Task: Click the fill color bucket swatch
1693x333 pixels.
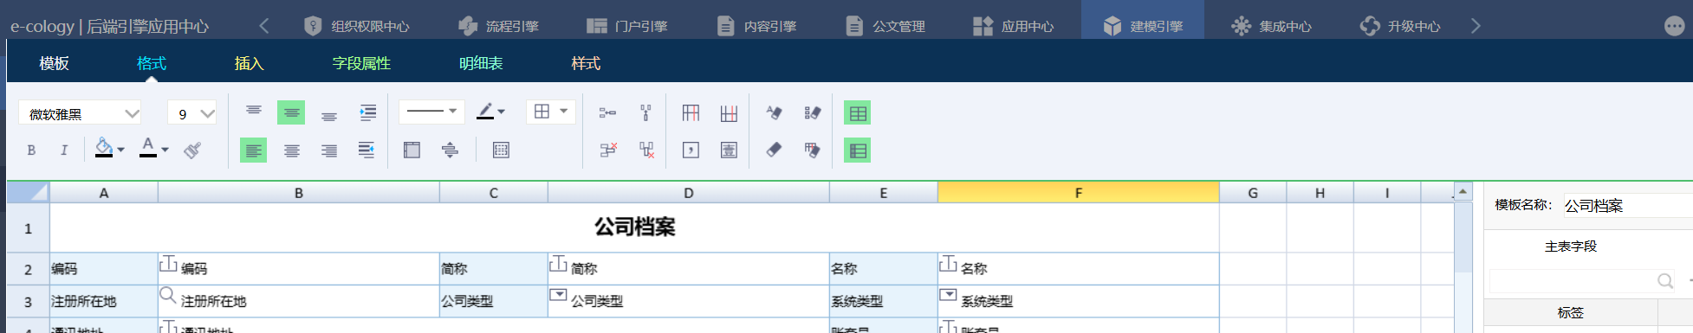Action: coord(104,149)
